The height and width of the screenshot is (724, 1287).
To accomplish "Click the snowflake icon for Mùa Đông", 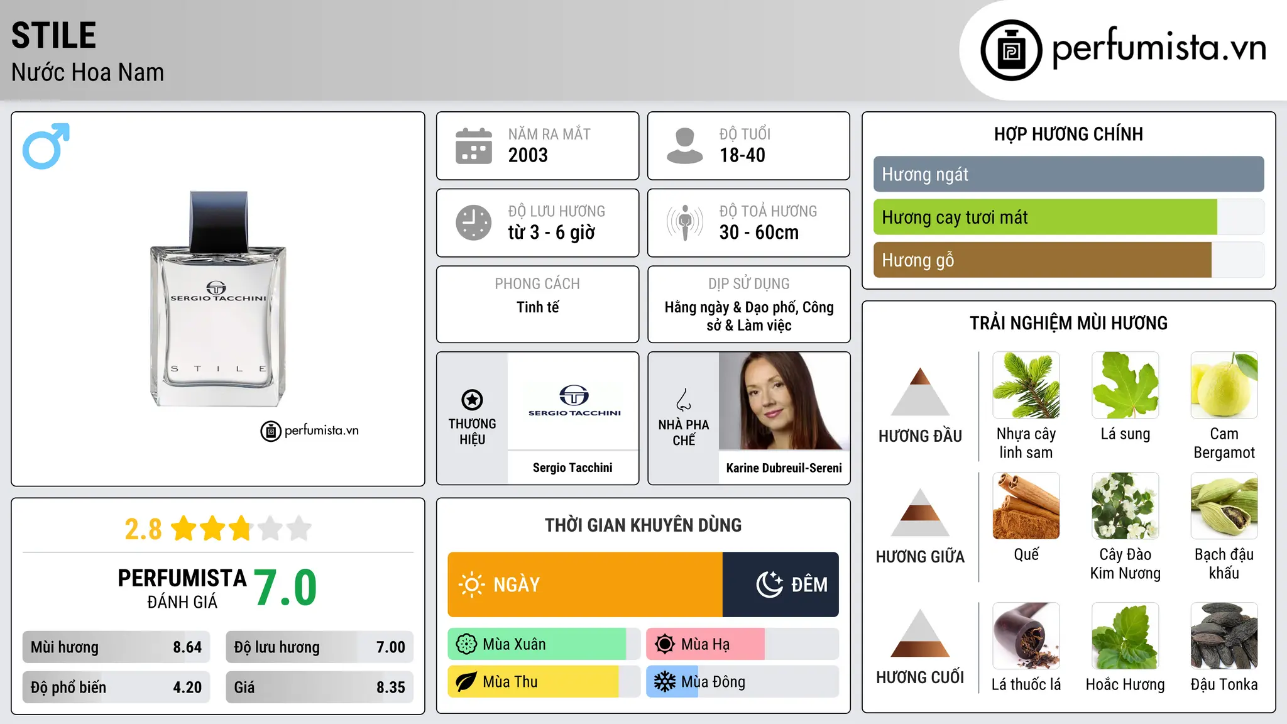I will coord(665,682).
